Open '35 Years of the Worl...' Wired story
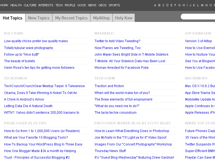The height and width of the screenshot is (160, 215). pyautogui.click(x=200, y=138)
